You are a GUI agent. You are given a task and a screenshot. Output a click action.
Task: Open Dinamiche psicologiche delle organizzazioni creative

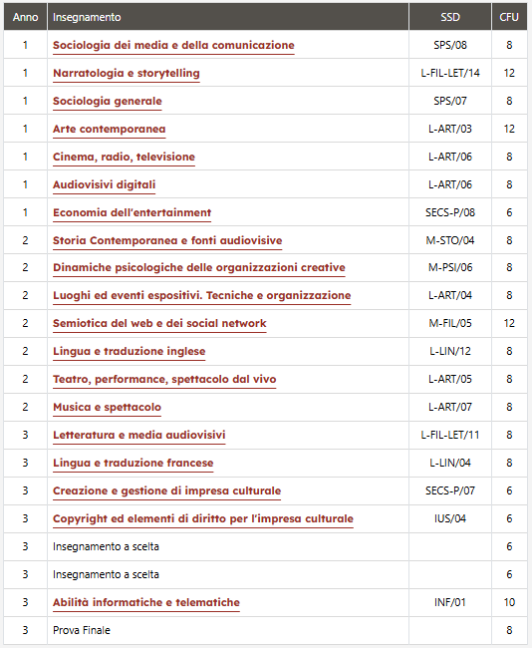tap(198, 267)
